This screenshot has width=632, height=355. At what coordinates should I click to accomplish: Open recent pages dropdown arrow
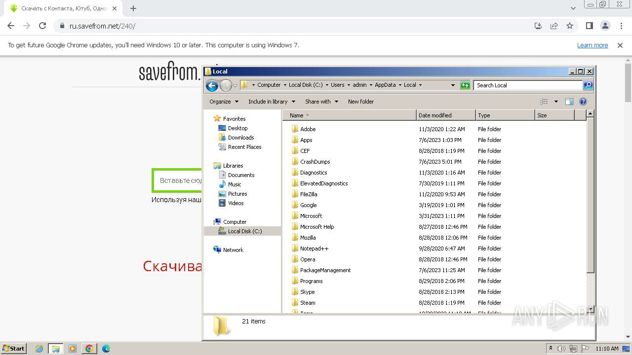coord(235,85)
